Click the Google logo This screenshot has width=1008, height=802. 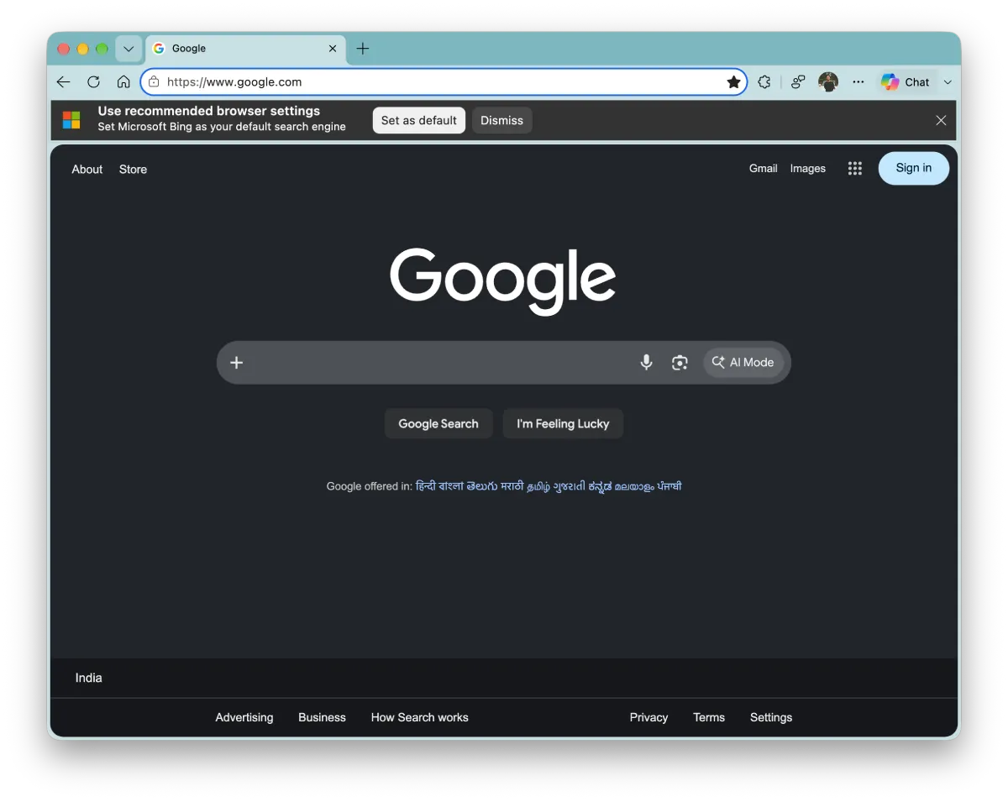point(503,281)
